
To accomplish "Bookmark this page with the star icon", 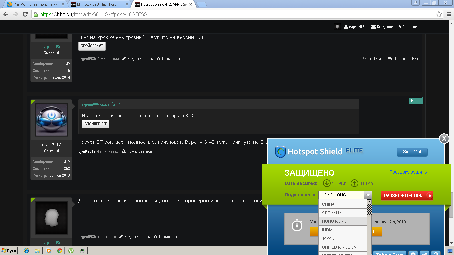I will pyautogui.click(x=439, y=14).
